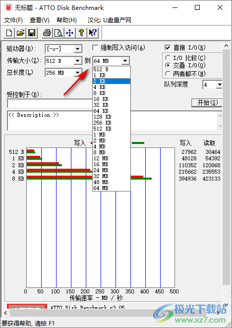Pick the highlighted 2 KB list option
Screen dimensions: 232x328
(112, 81)
